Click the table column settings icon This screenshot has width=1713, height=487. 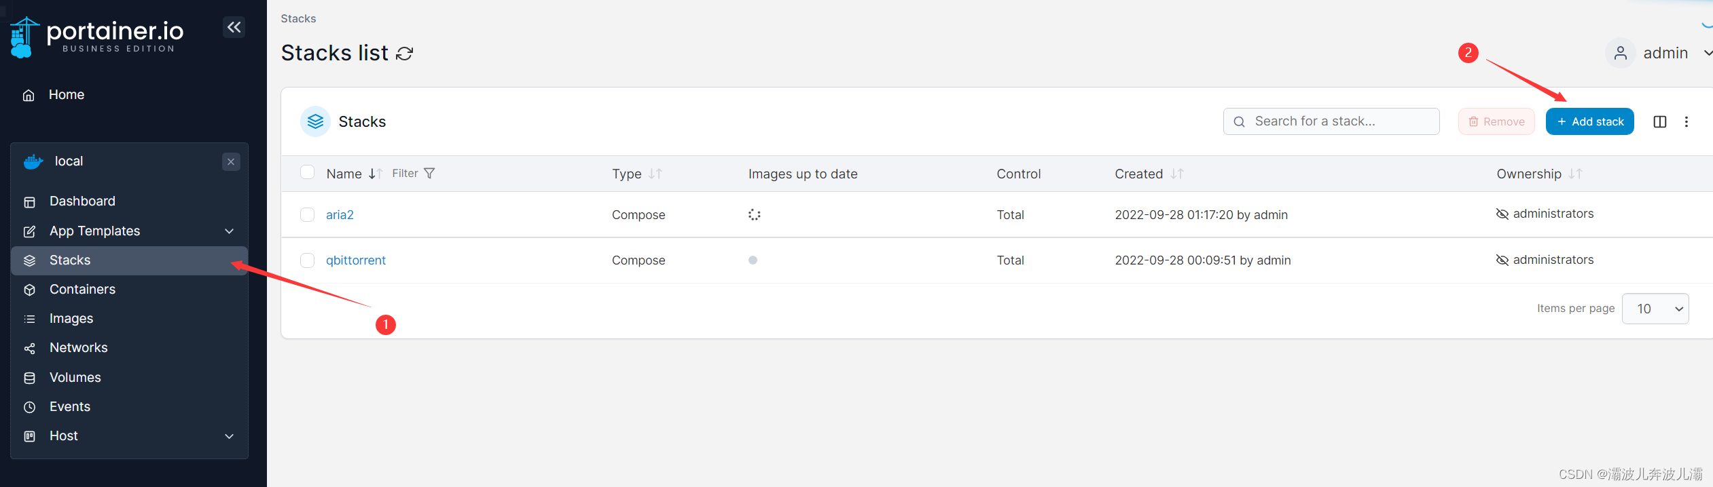(1659, 122)
